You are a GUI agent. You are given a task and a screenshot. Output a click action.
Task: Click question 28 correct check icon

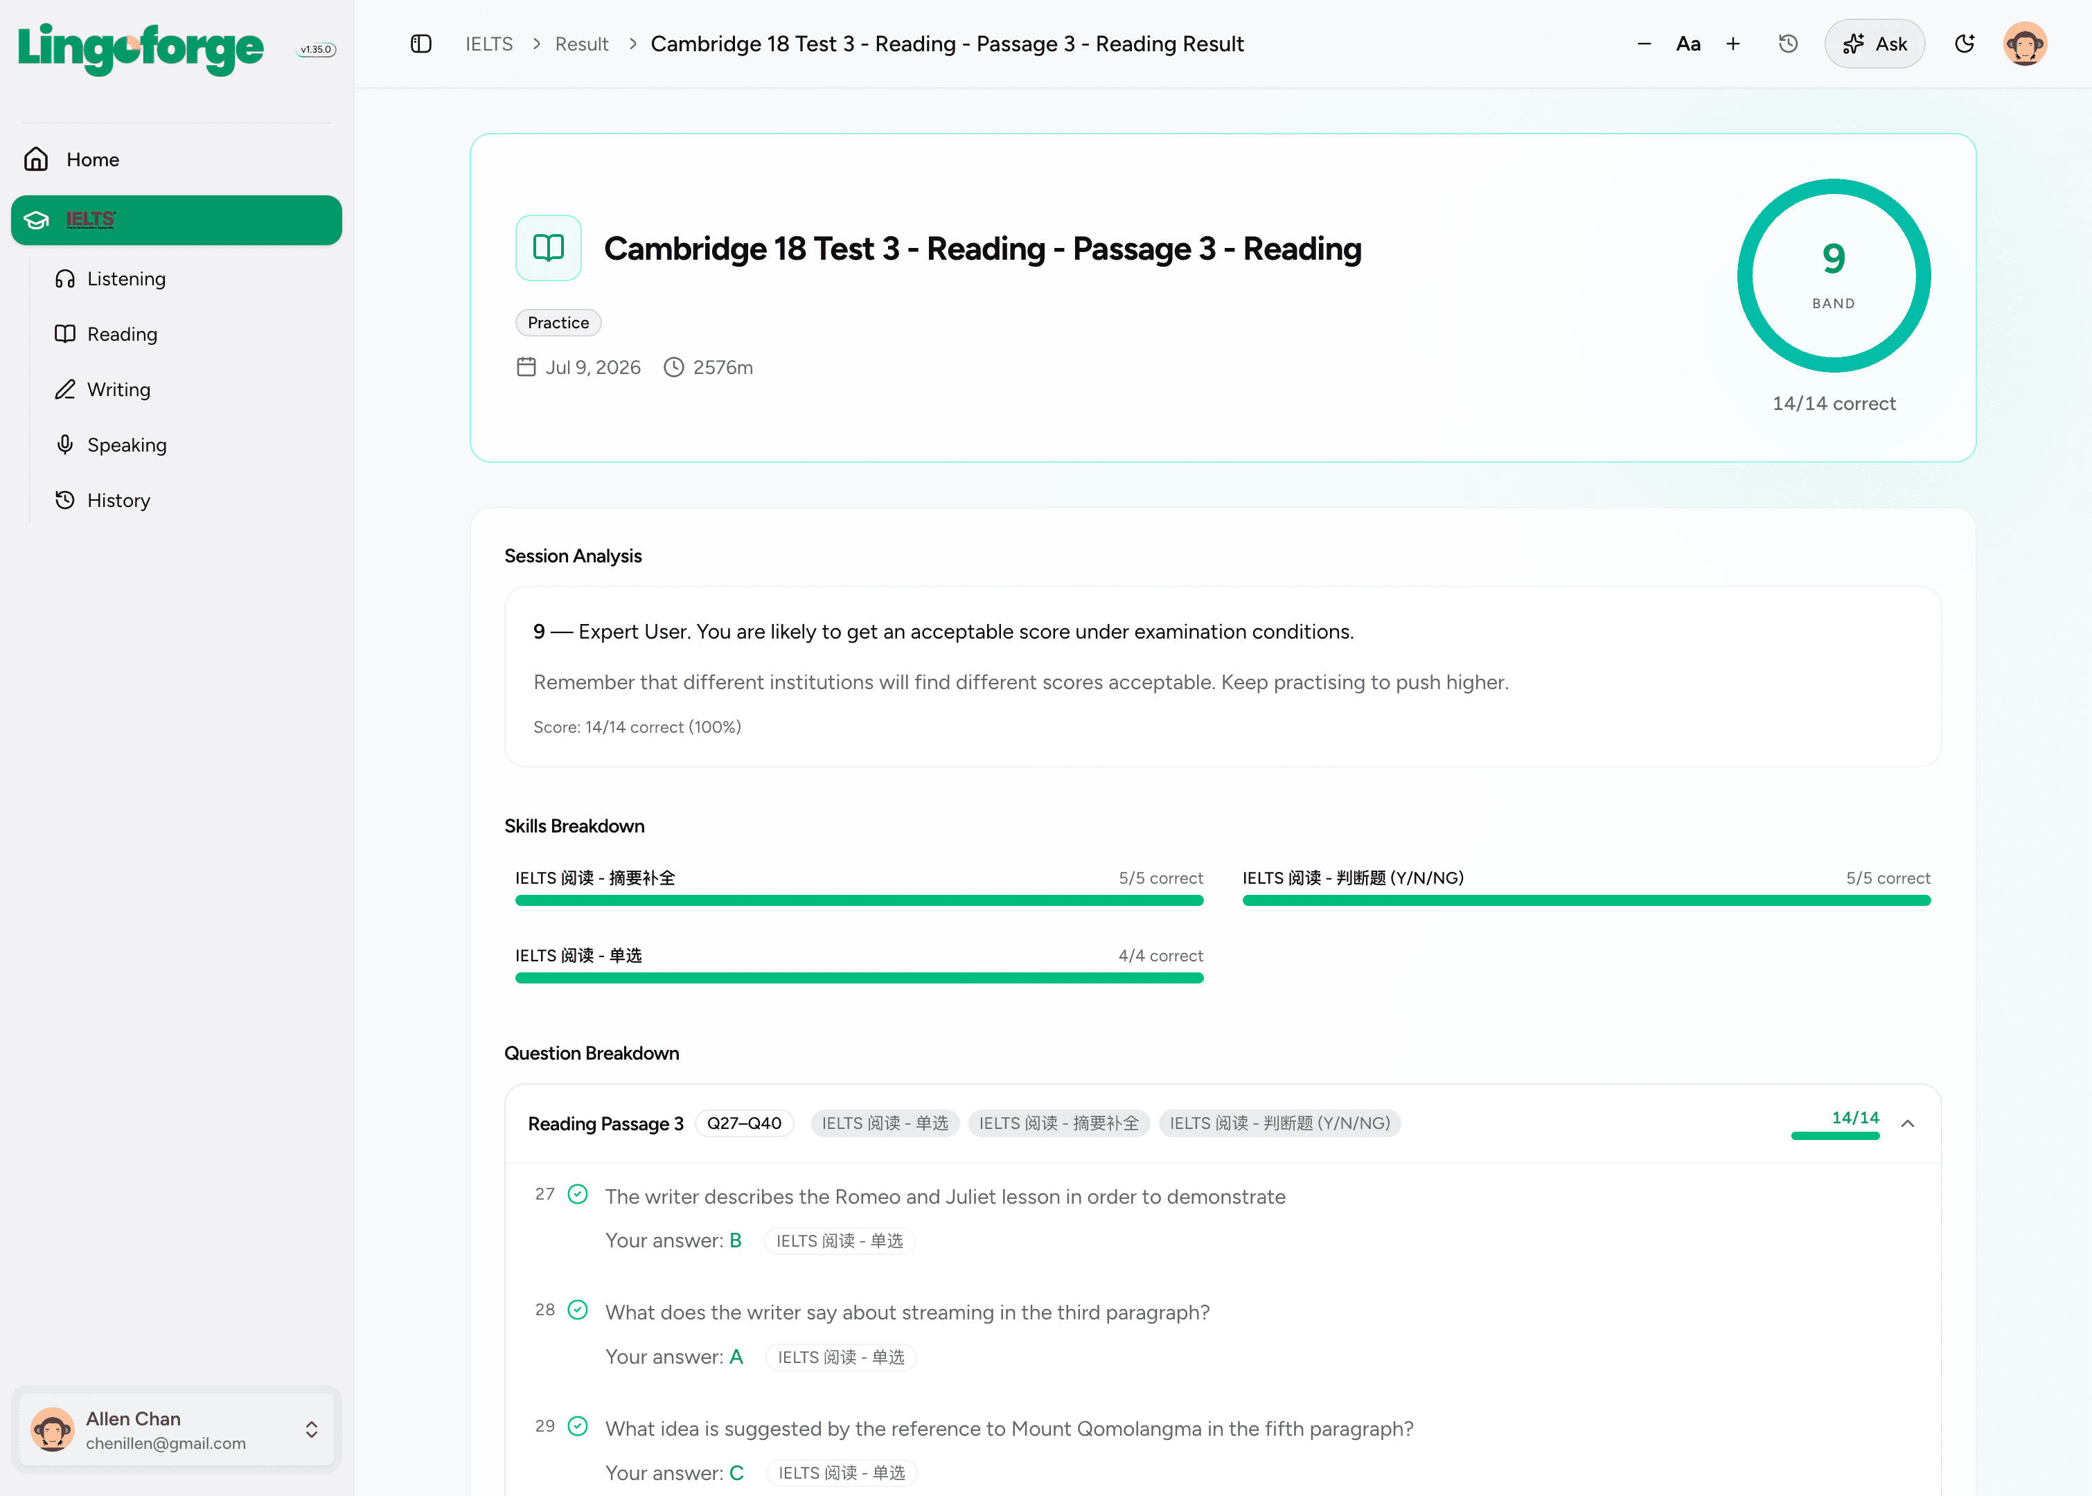coord(578,1310)
